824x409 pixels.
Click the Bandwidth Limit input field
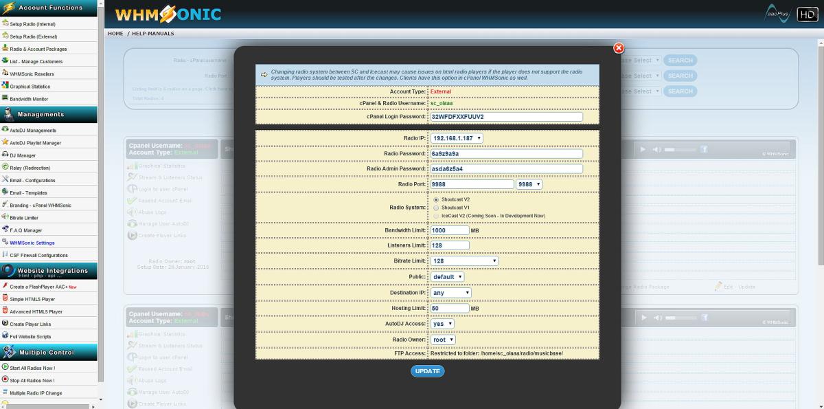point(450,230)
